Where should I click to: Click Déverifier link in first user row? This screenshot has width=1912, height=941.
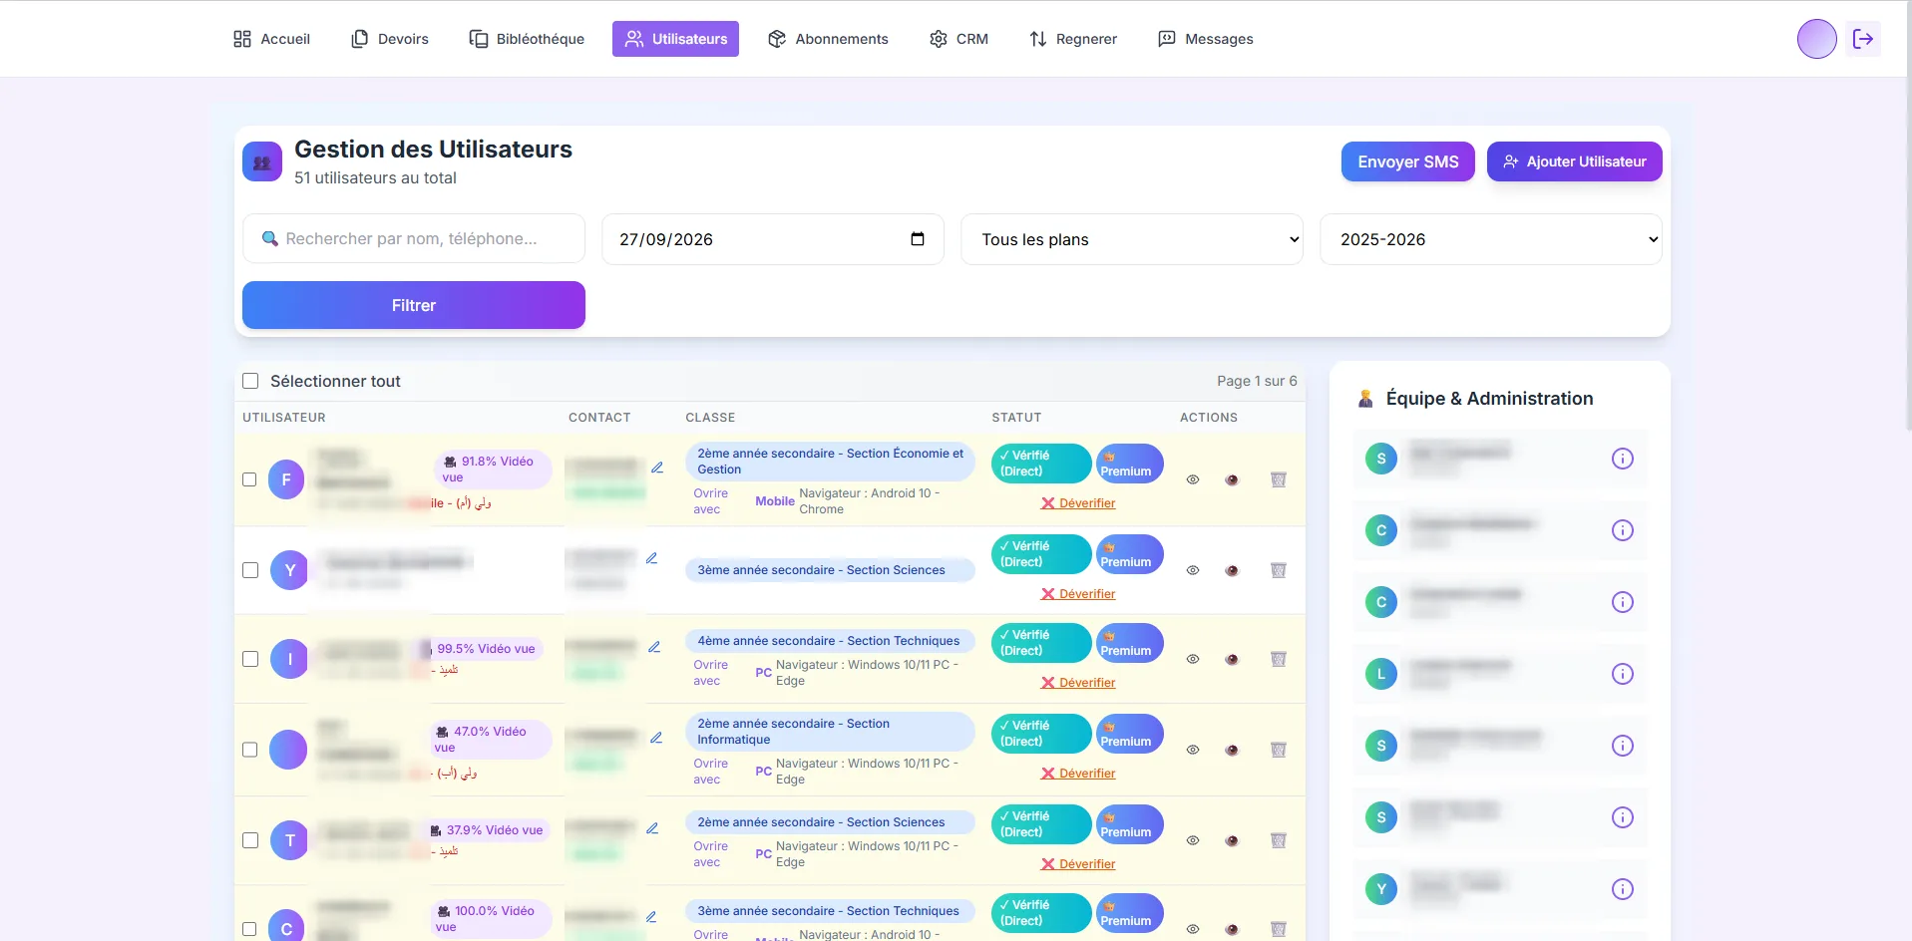pos(1078,503)
